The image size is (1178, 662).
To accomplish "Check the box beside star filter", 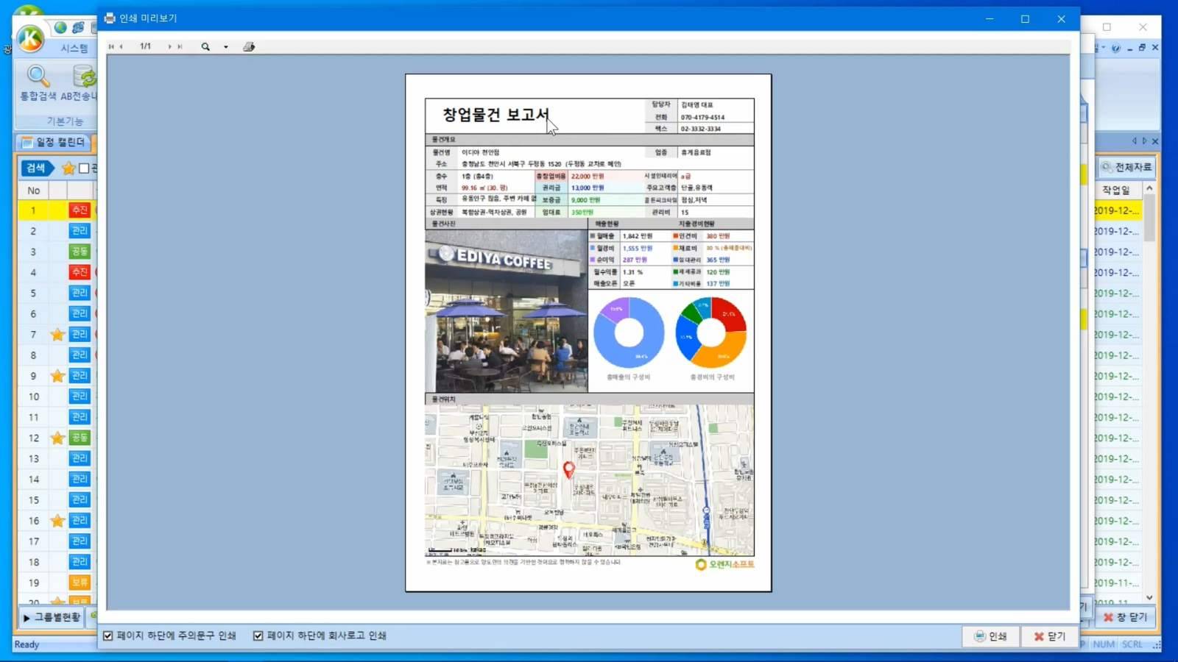I will (x=84, y=168).
